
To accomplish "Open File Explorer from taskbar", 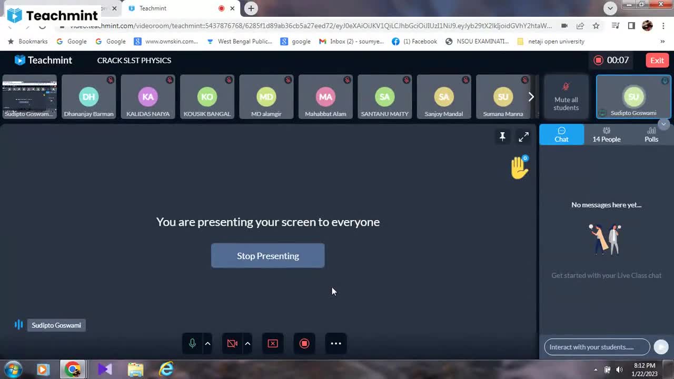I will (x=135, y=370).
